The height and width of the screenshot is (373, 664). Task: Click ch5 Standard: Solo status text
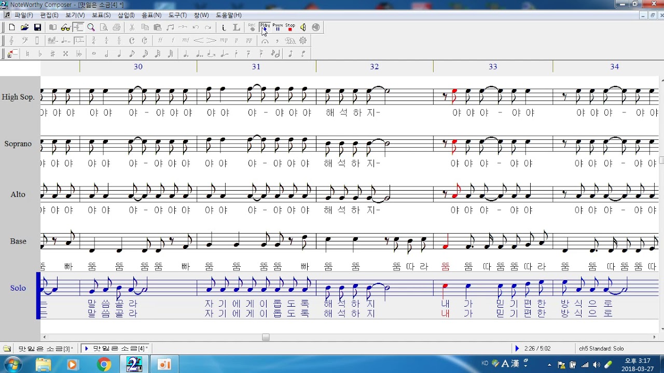601,349
